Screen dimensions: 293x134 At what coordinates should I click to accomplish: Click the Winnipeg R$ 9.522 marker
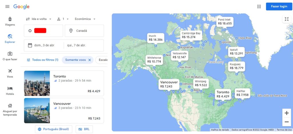click(x=201, y=83)
